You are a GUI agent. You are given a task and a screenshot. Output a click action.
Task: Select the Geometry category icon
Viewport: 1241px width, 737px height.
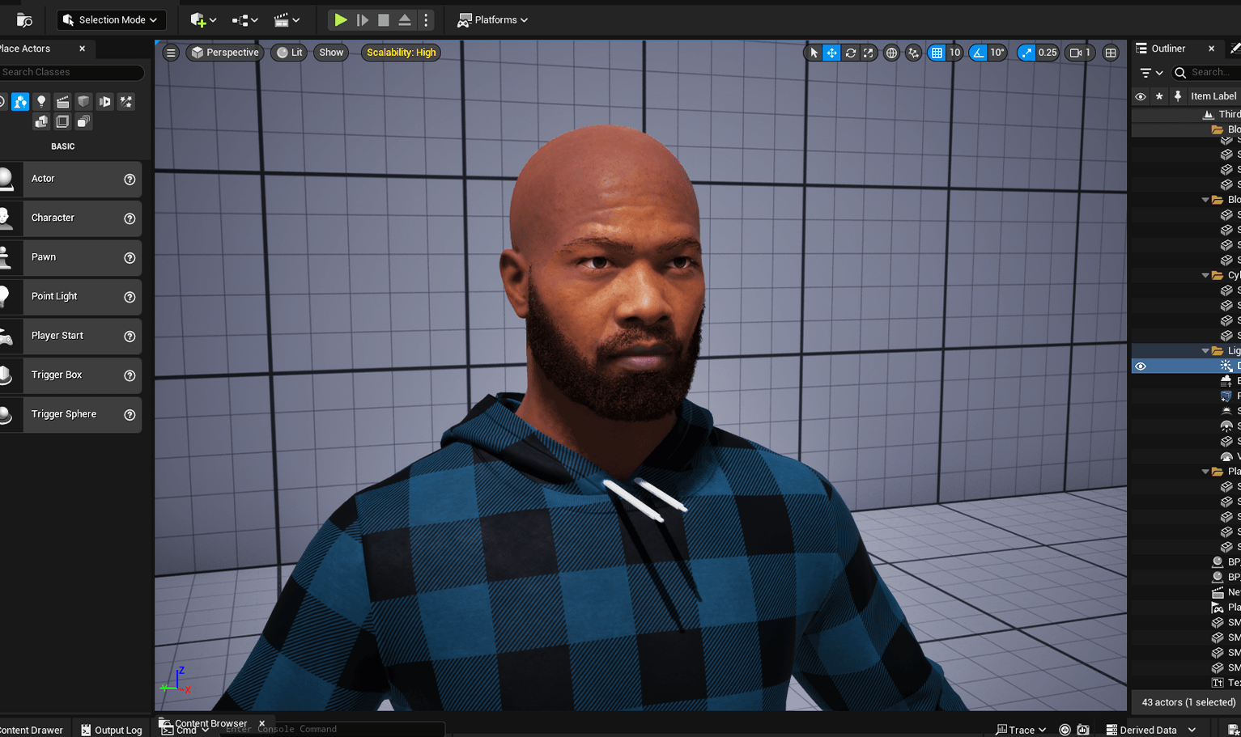pyautogui.click(x=41, y=121)
